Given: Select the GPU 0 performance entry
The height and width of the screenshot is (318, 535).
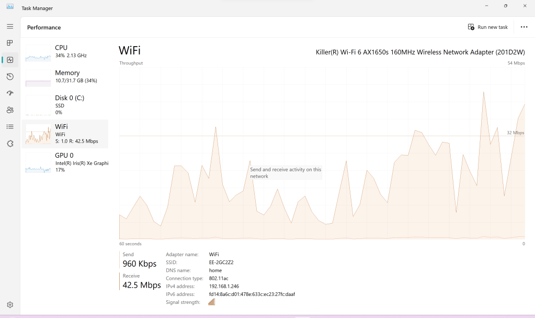Looking at the screenshot, I should (x=65, y=162).
